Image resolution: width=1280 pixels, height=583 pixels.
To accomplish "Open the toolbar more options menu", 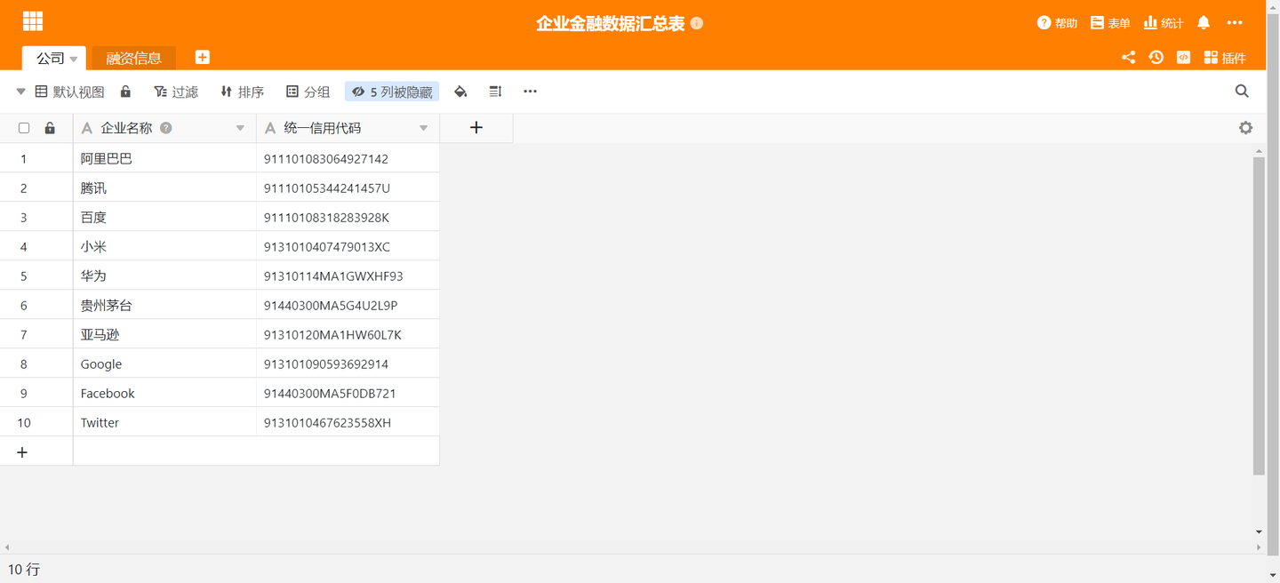I will pyautogui.click(x=530, y=91).
